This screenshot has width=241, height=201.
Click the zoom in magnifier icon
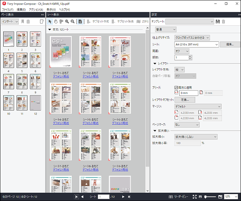(67, 22)
